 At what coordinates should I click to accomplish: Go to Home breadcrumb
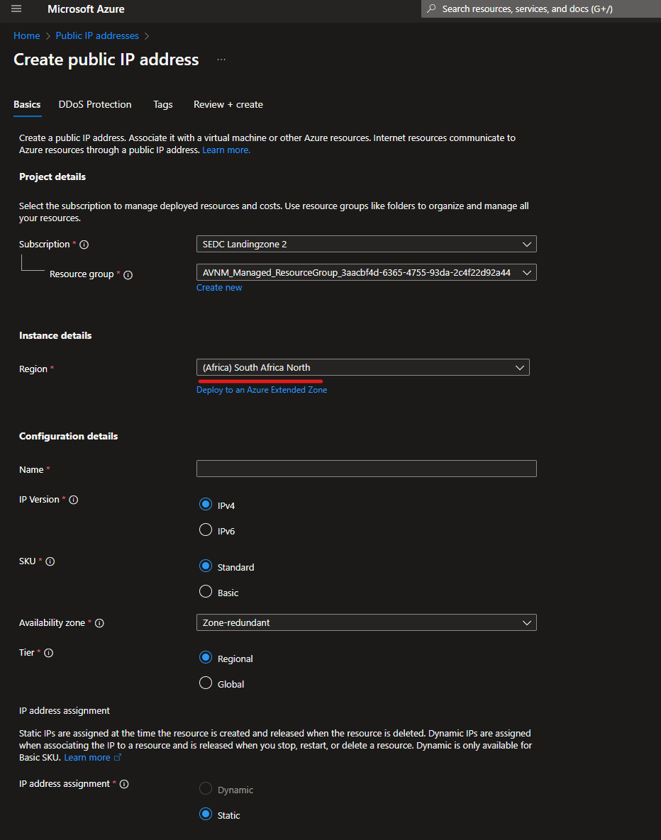27,36
